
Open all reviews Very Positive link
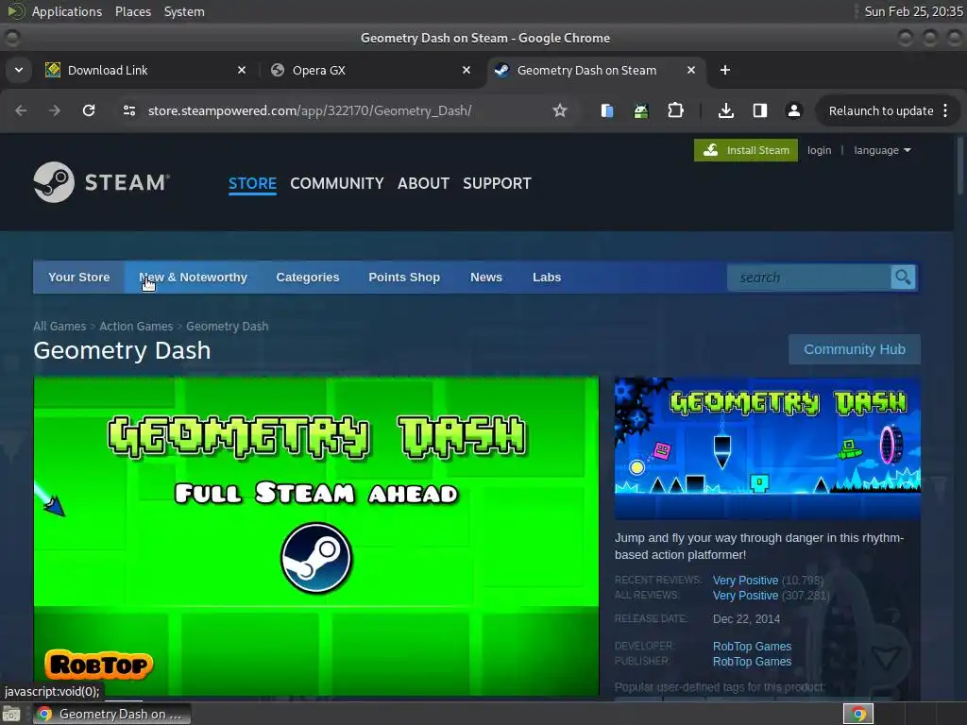tap(746, 596)
